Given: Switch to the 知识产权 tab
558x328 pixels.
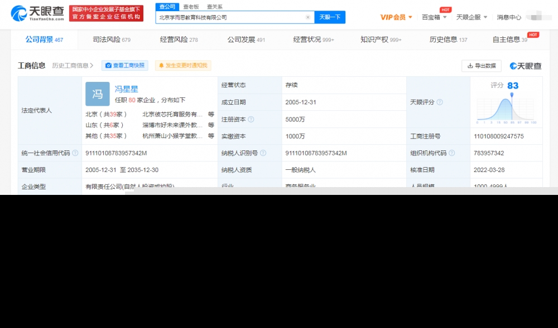Looking at the screenshot, I should coord(381,40).
